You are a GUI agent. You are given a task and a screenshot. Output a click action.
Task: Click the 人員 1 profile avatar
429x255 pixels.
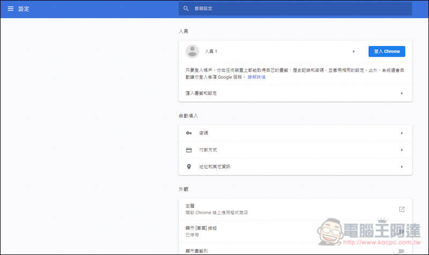pyautogui.click(x=193, y=51)
